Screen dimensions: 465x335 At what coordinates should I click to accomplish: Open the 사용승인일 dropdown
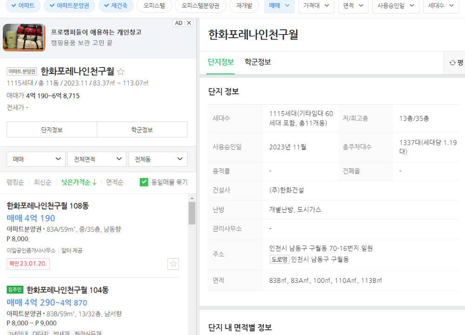coord(396,6)
